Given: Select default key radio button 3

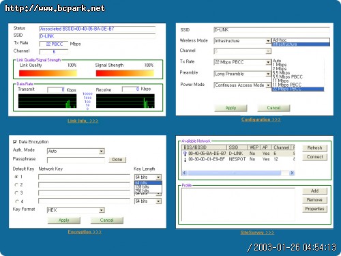Looking at the screenshot, I should pos(16,193).
